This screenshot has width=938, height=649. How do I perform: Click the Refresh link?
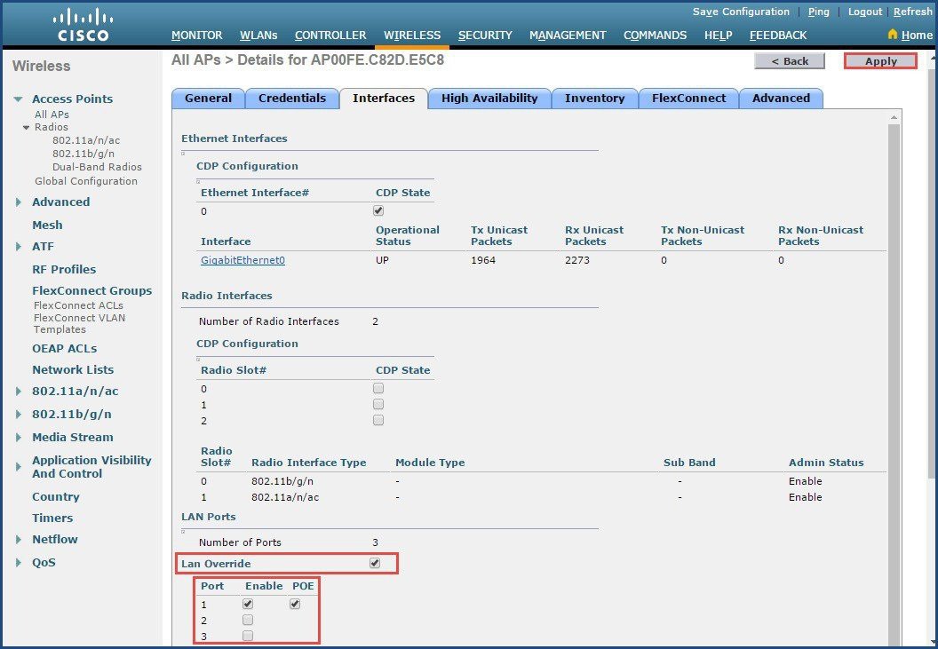pos(913,12)
